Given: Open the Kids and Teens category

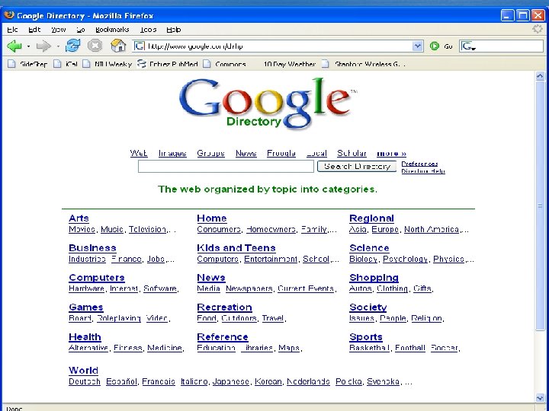Looking at the screenshot, I should click(x=236, y=248).
